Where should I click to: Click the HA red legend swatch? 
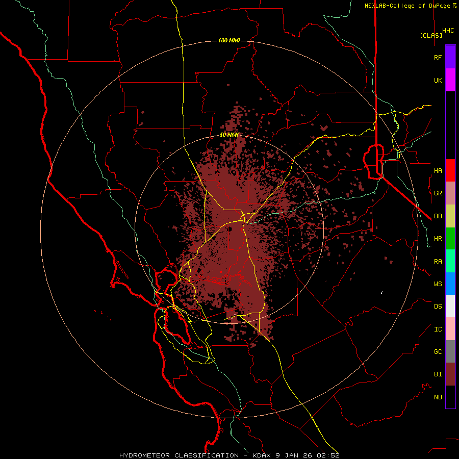tap(450, 170)
